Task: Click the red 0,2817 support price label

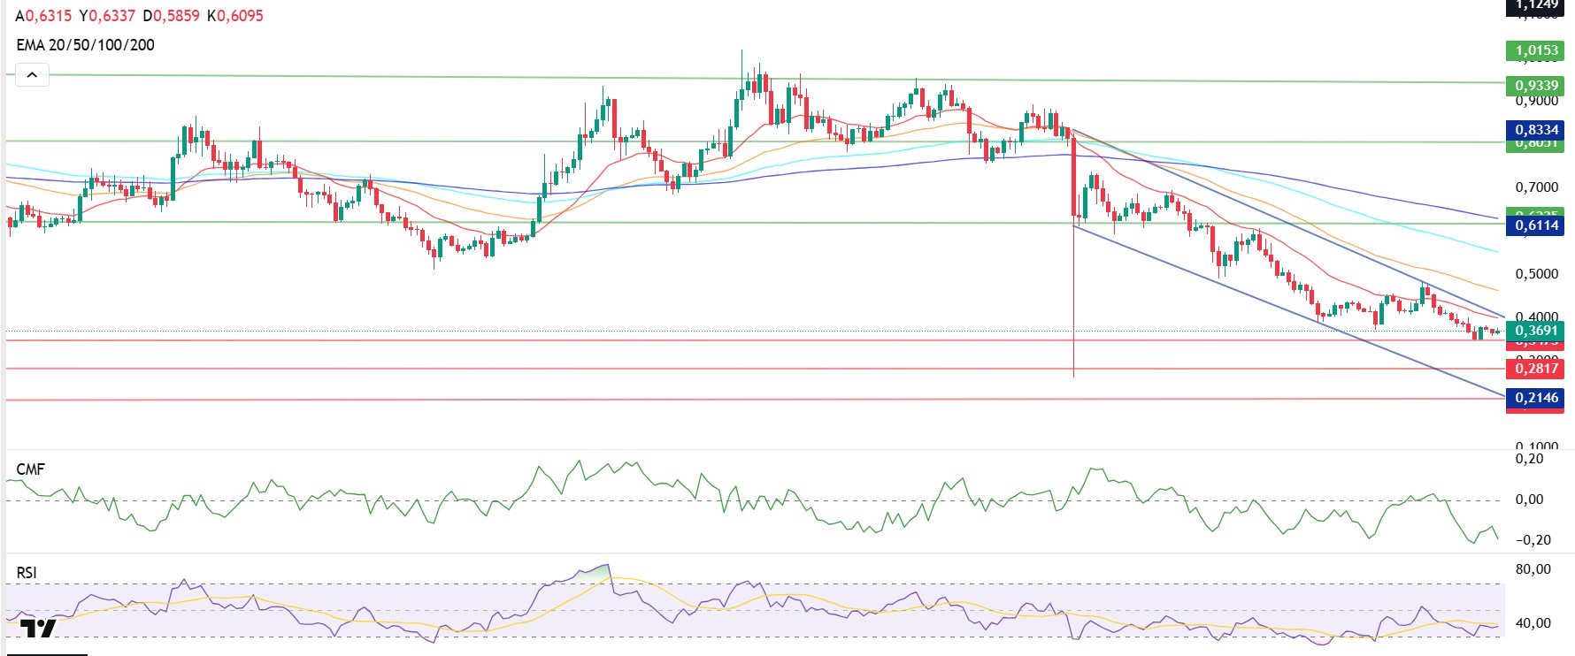Action: pos(1536,369)
